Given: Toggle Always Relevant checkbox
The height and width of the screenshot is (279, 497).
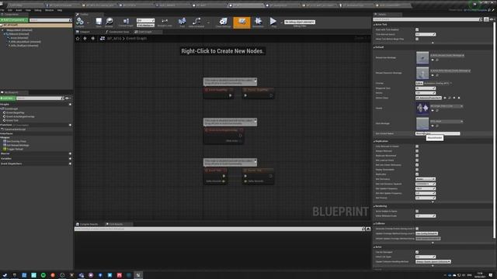Looking at the screenshot, I should tap(417, 151).
